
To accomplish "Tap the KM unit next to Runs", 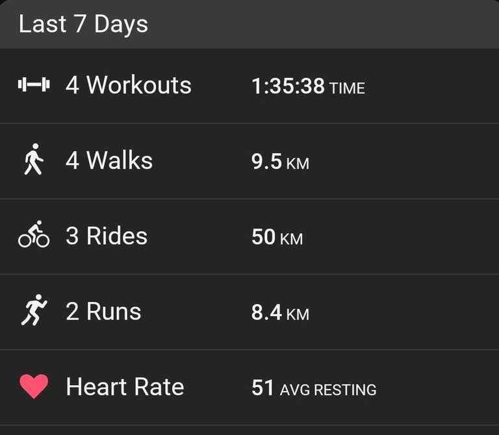I will pyautogui.click(x=298, y=314).
